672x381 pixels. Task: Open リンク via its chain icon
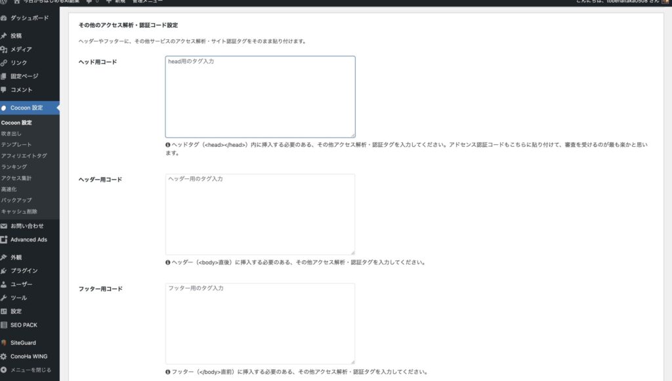tap(3, 62)
